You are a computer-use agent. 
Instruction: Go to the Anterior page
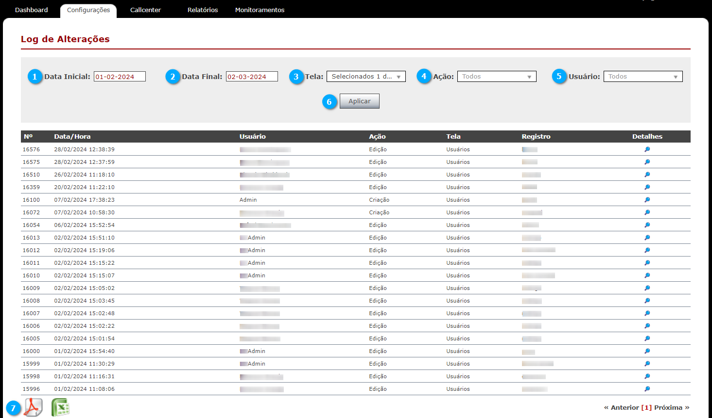pos(621,407)
